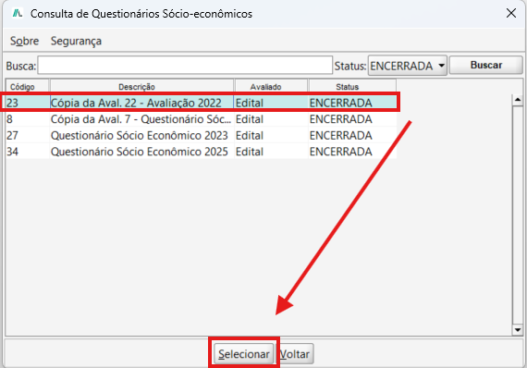Click code cell 23
527x368 pixels.
pyautogui.click(x=28, y=103)
